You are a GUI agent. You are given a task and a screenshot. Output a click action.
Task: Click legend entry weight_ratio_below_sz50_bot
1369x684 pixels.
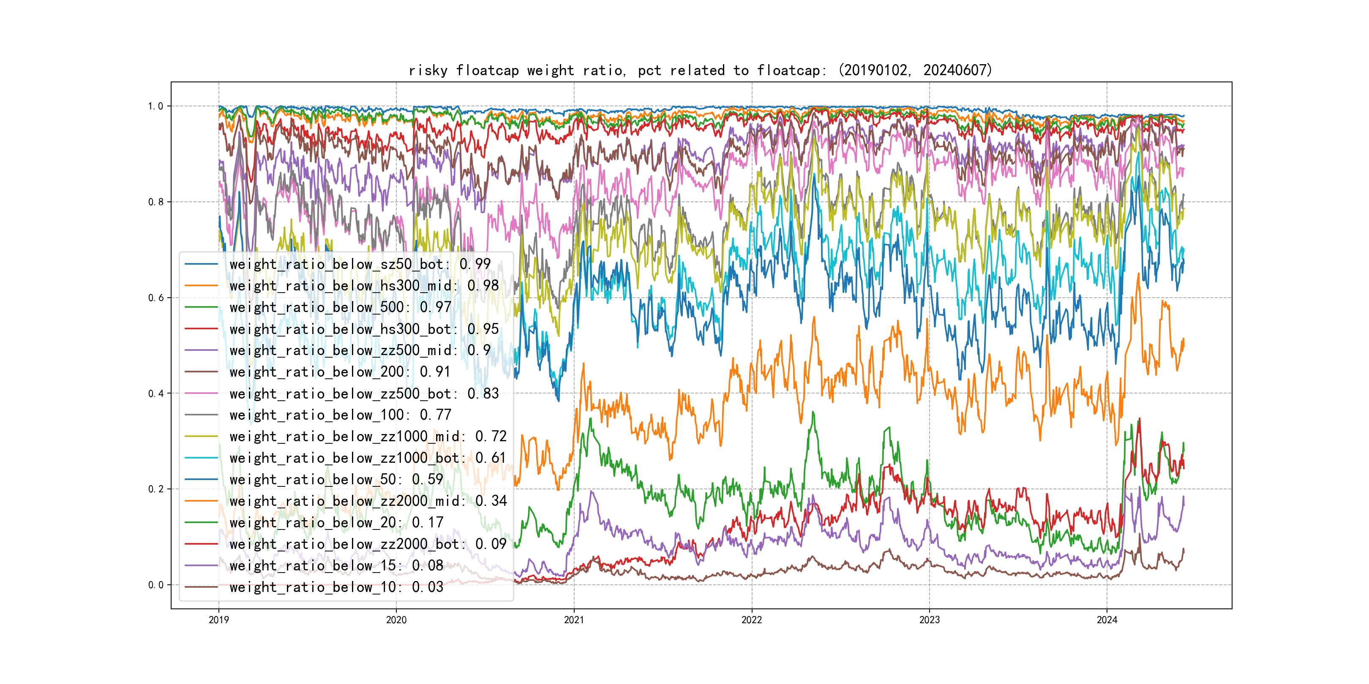tap(360, 264)
